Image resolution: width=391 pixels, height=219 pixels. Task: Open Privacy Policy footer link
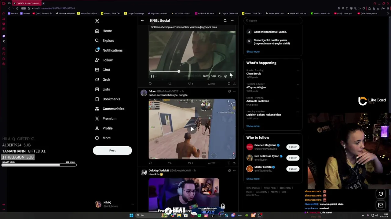(270, 188)
